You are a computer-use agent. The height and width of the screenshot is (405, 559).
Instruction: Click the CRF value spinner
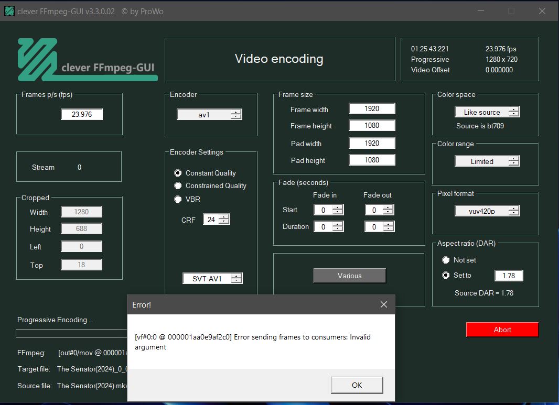pos(217,220)
